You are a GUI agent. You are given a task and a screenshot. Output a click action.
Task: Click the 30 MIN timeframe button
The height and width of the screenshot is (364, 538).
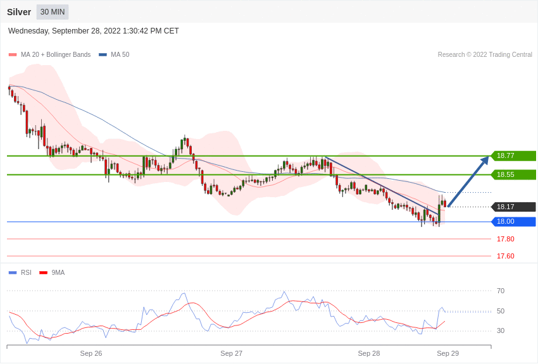pyautogui.click(x=53, y=12)
